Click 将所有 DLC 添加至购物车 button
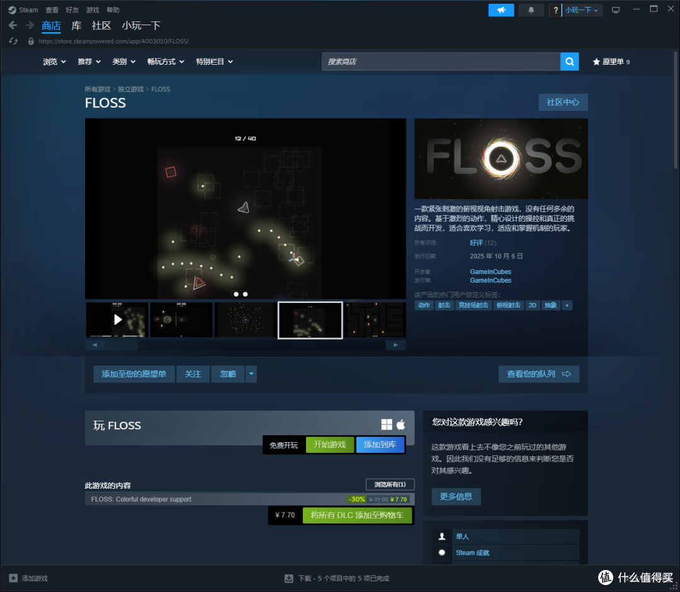 coord(357,515)
